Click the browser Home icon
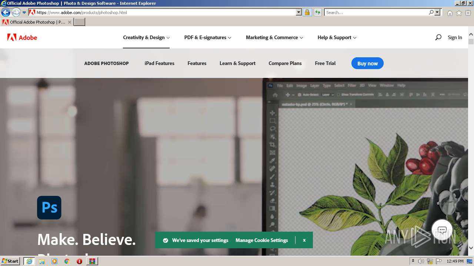The height and width of the screenshot is (266, 474). click(450, 13)
